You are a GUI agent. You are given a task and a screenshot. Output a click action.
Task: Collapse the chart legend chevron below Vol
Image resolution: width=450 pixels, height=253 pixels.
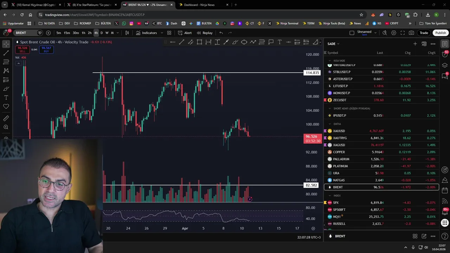point(19,63)
